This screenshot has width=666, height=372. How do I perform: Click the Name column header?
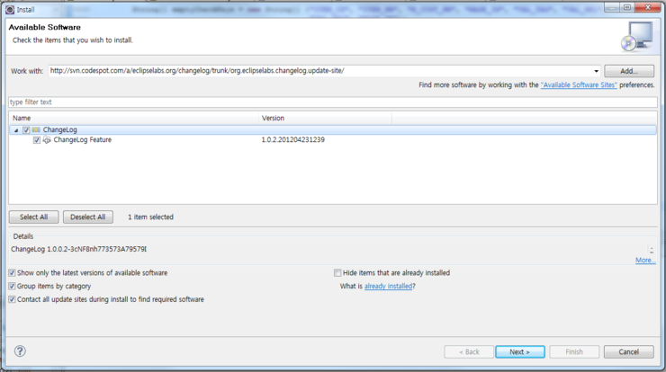133,118
